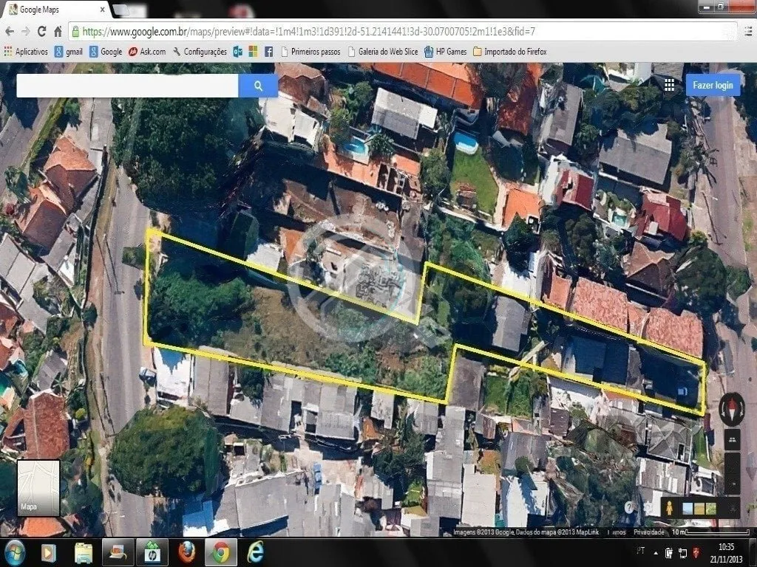Launch Internet Explorer from the taskbar
757x567 pixels.
(x=255, y=552)
